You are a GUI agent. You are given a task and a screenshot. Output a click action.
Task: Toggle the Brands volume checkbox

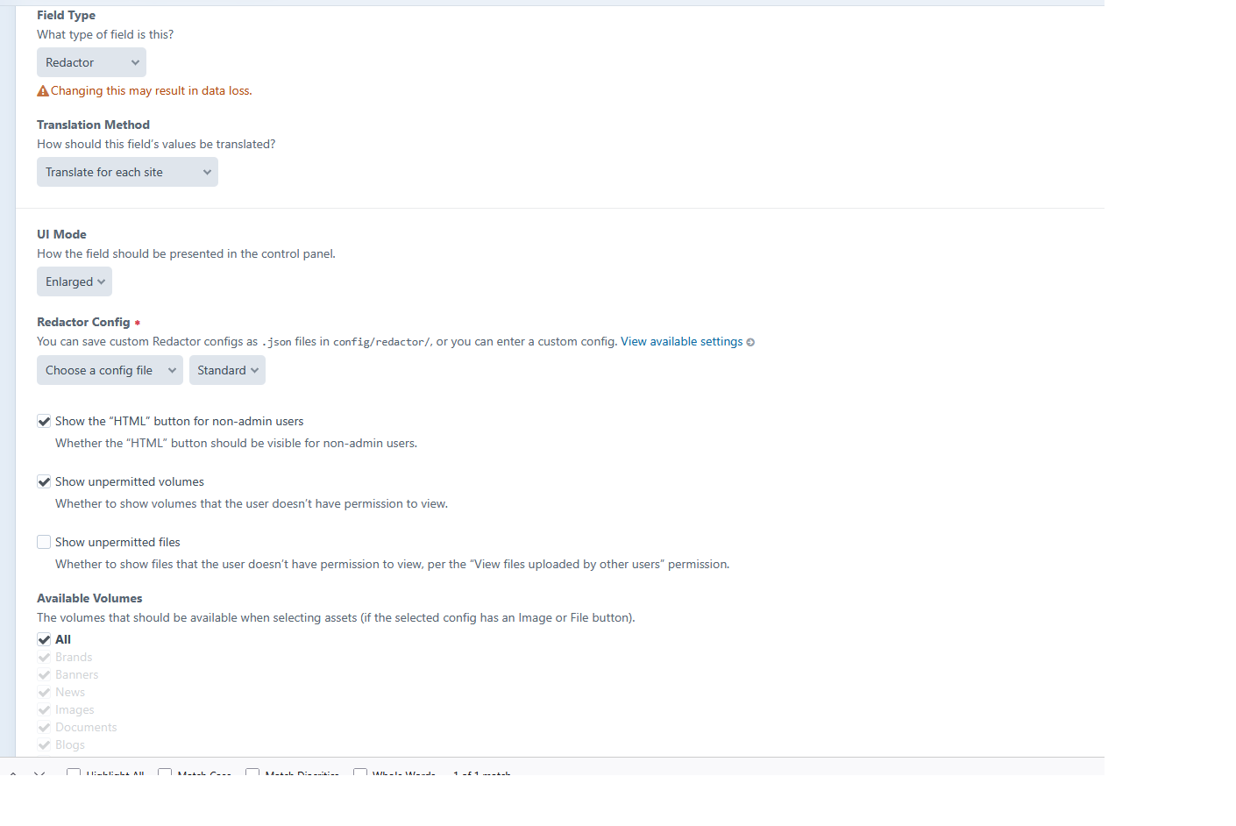[44, 658]
